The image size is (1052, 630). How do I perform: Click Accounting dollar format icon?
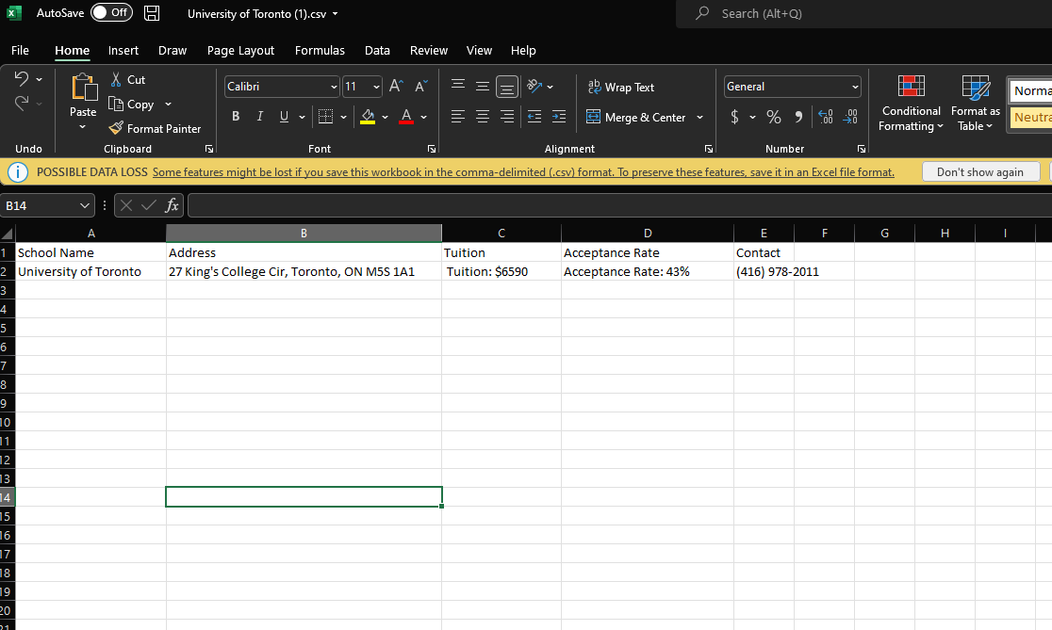pyautogui.click(x=734, y=118)
